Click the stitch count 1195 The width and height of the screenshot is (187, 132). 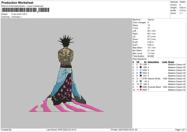(x=144, y=64)
